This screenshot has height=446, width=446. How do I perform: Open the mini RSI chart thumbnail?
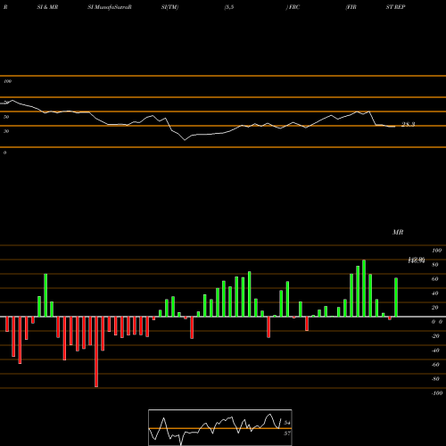coord(220,427)
